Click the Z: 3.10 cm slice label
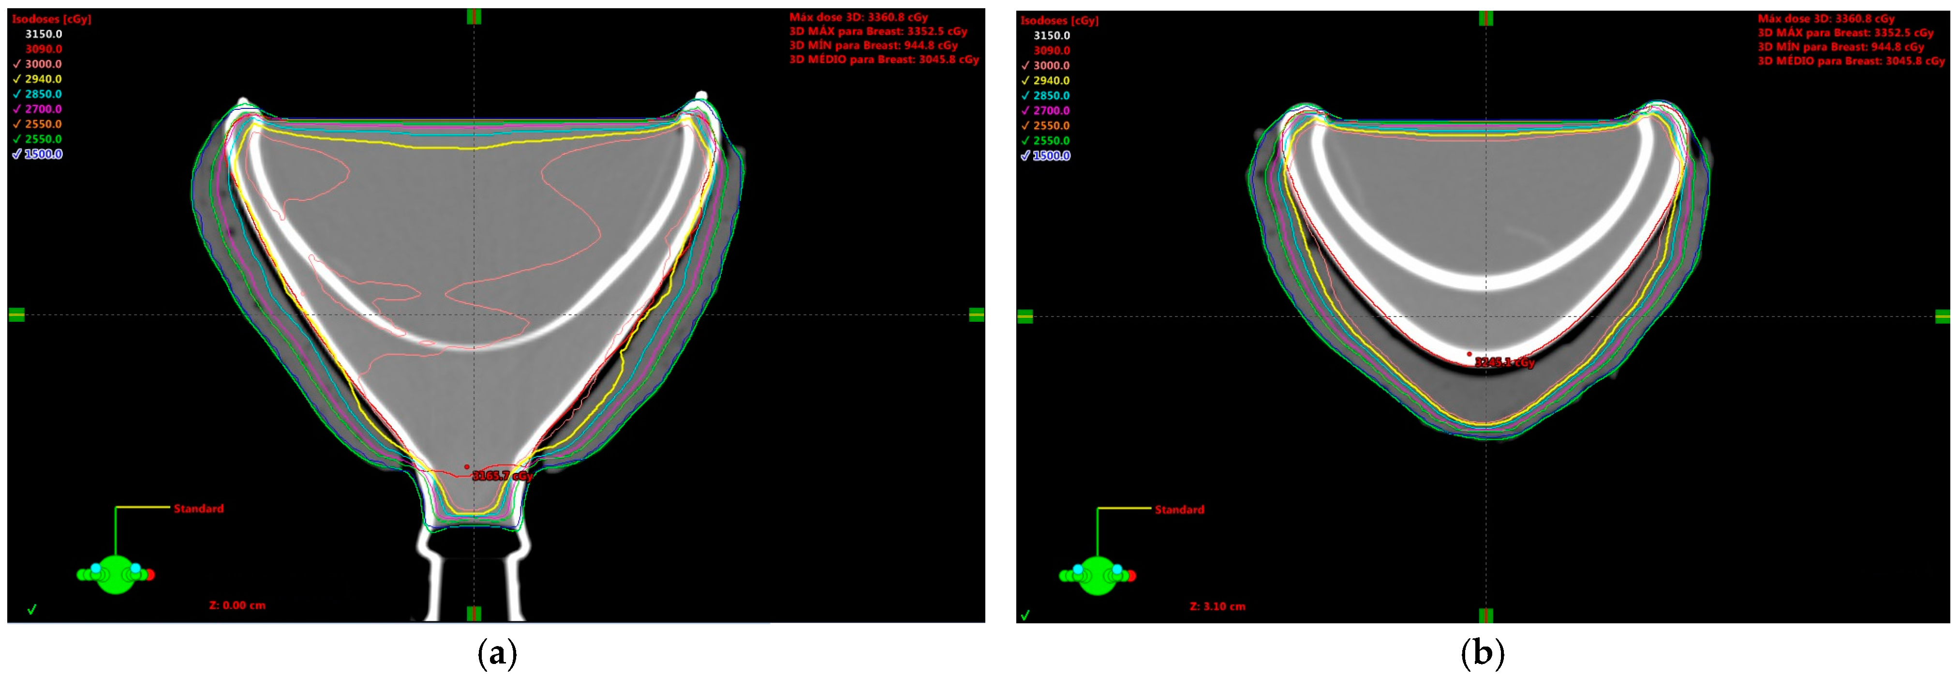1960x678 pixels. pos(1218,606)
